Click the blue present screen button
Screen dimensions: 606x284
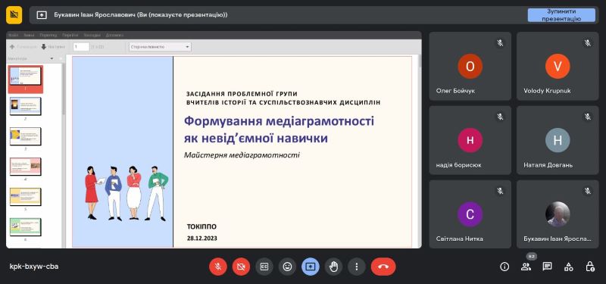(311, 267)
